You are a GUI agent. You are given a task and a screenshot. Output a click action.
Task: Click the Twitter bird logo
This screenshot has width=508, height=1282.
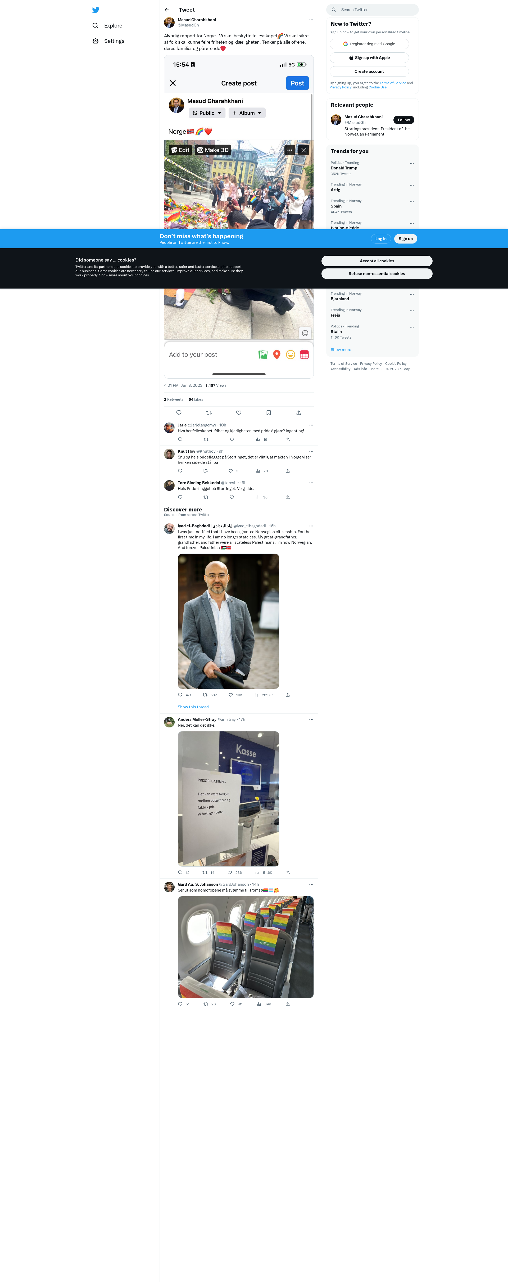[96, 10]
